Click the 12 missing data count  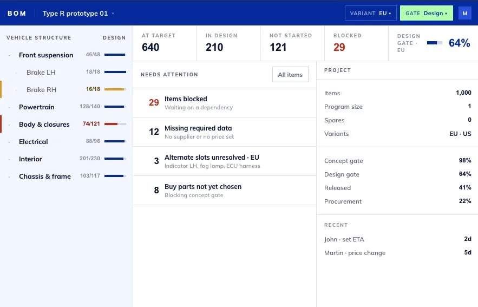click(x=154, y=132)
